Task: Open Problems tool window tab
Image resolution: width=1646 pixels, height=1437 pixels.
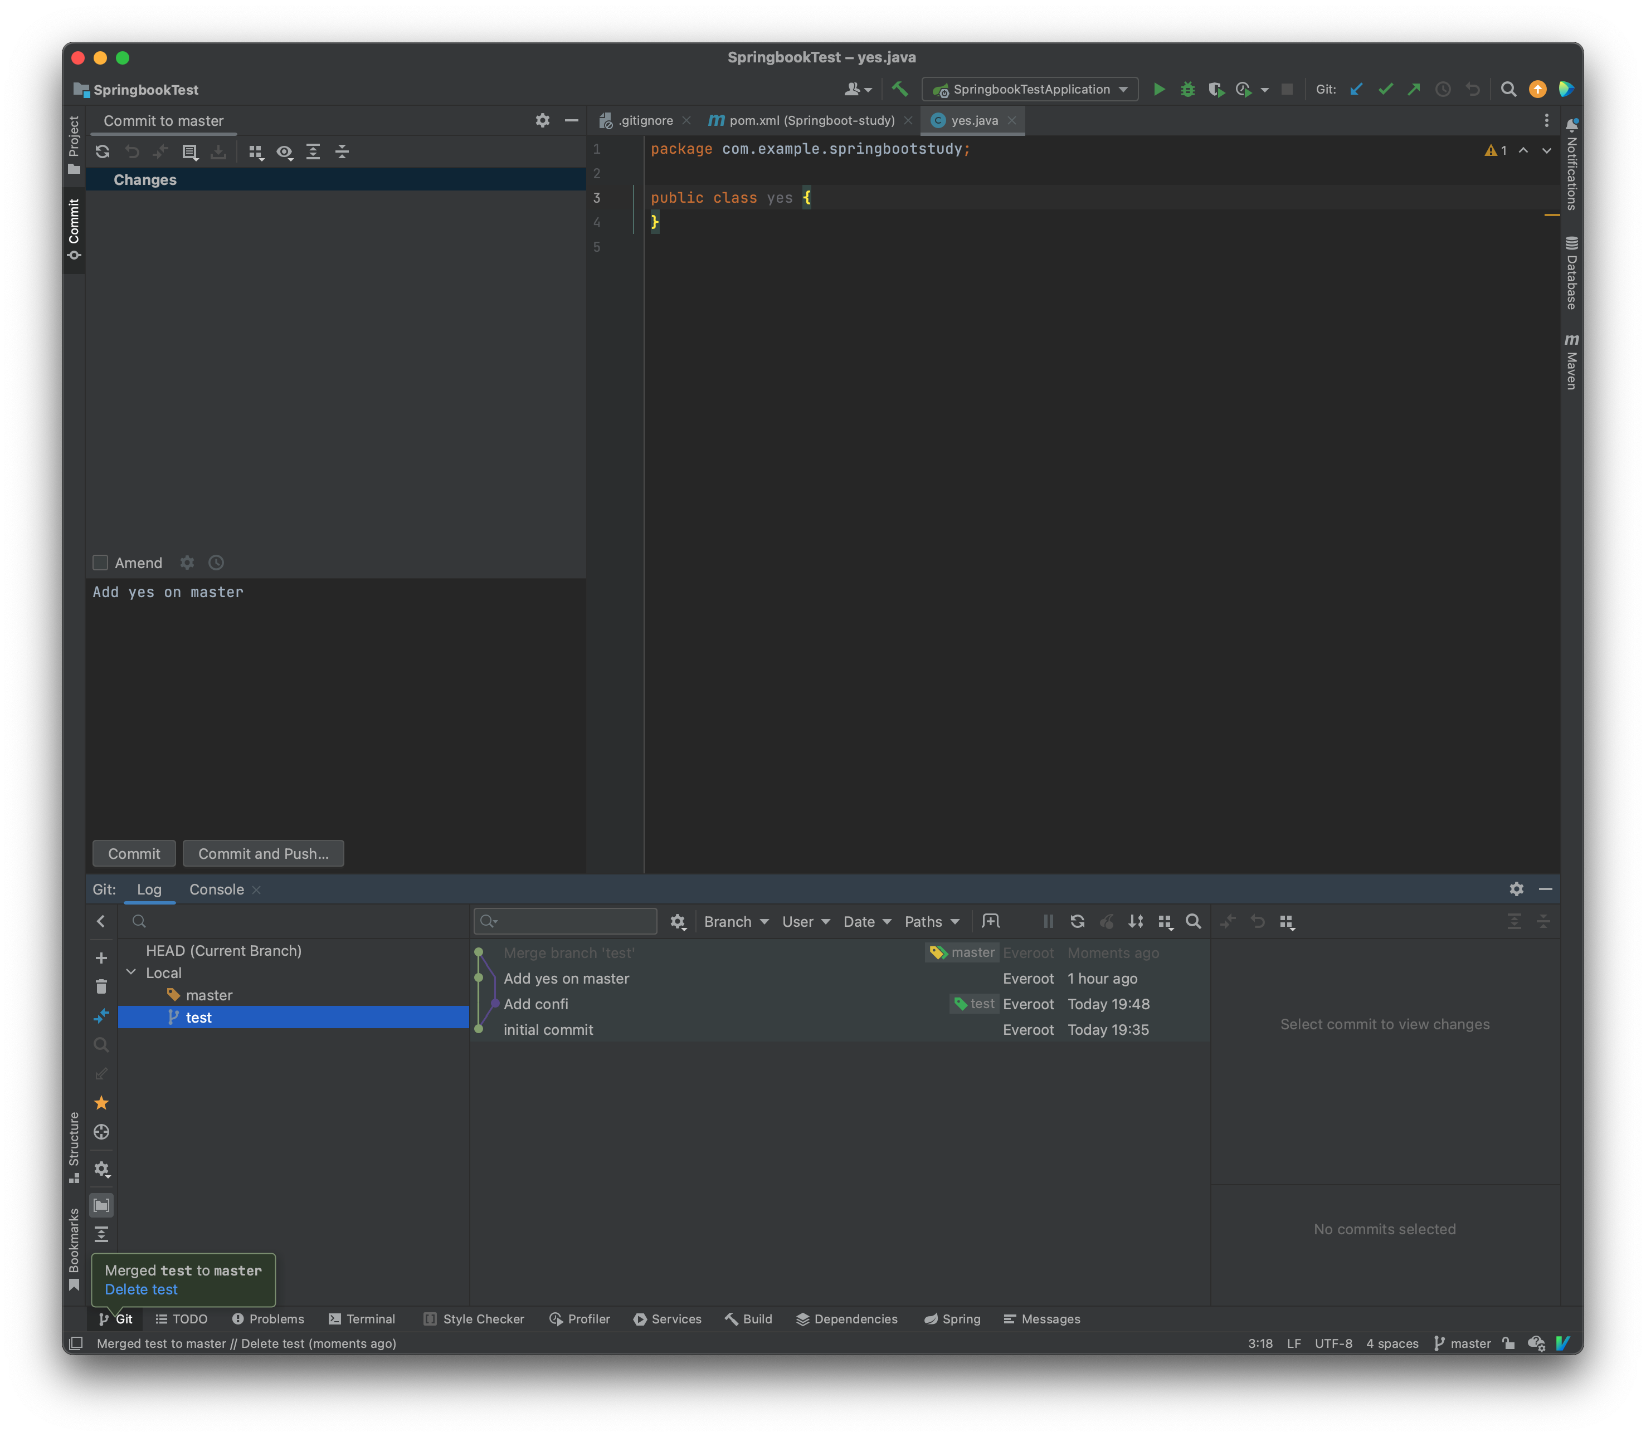Action: (268, 1319)
